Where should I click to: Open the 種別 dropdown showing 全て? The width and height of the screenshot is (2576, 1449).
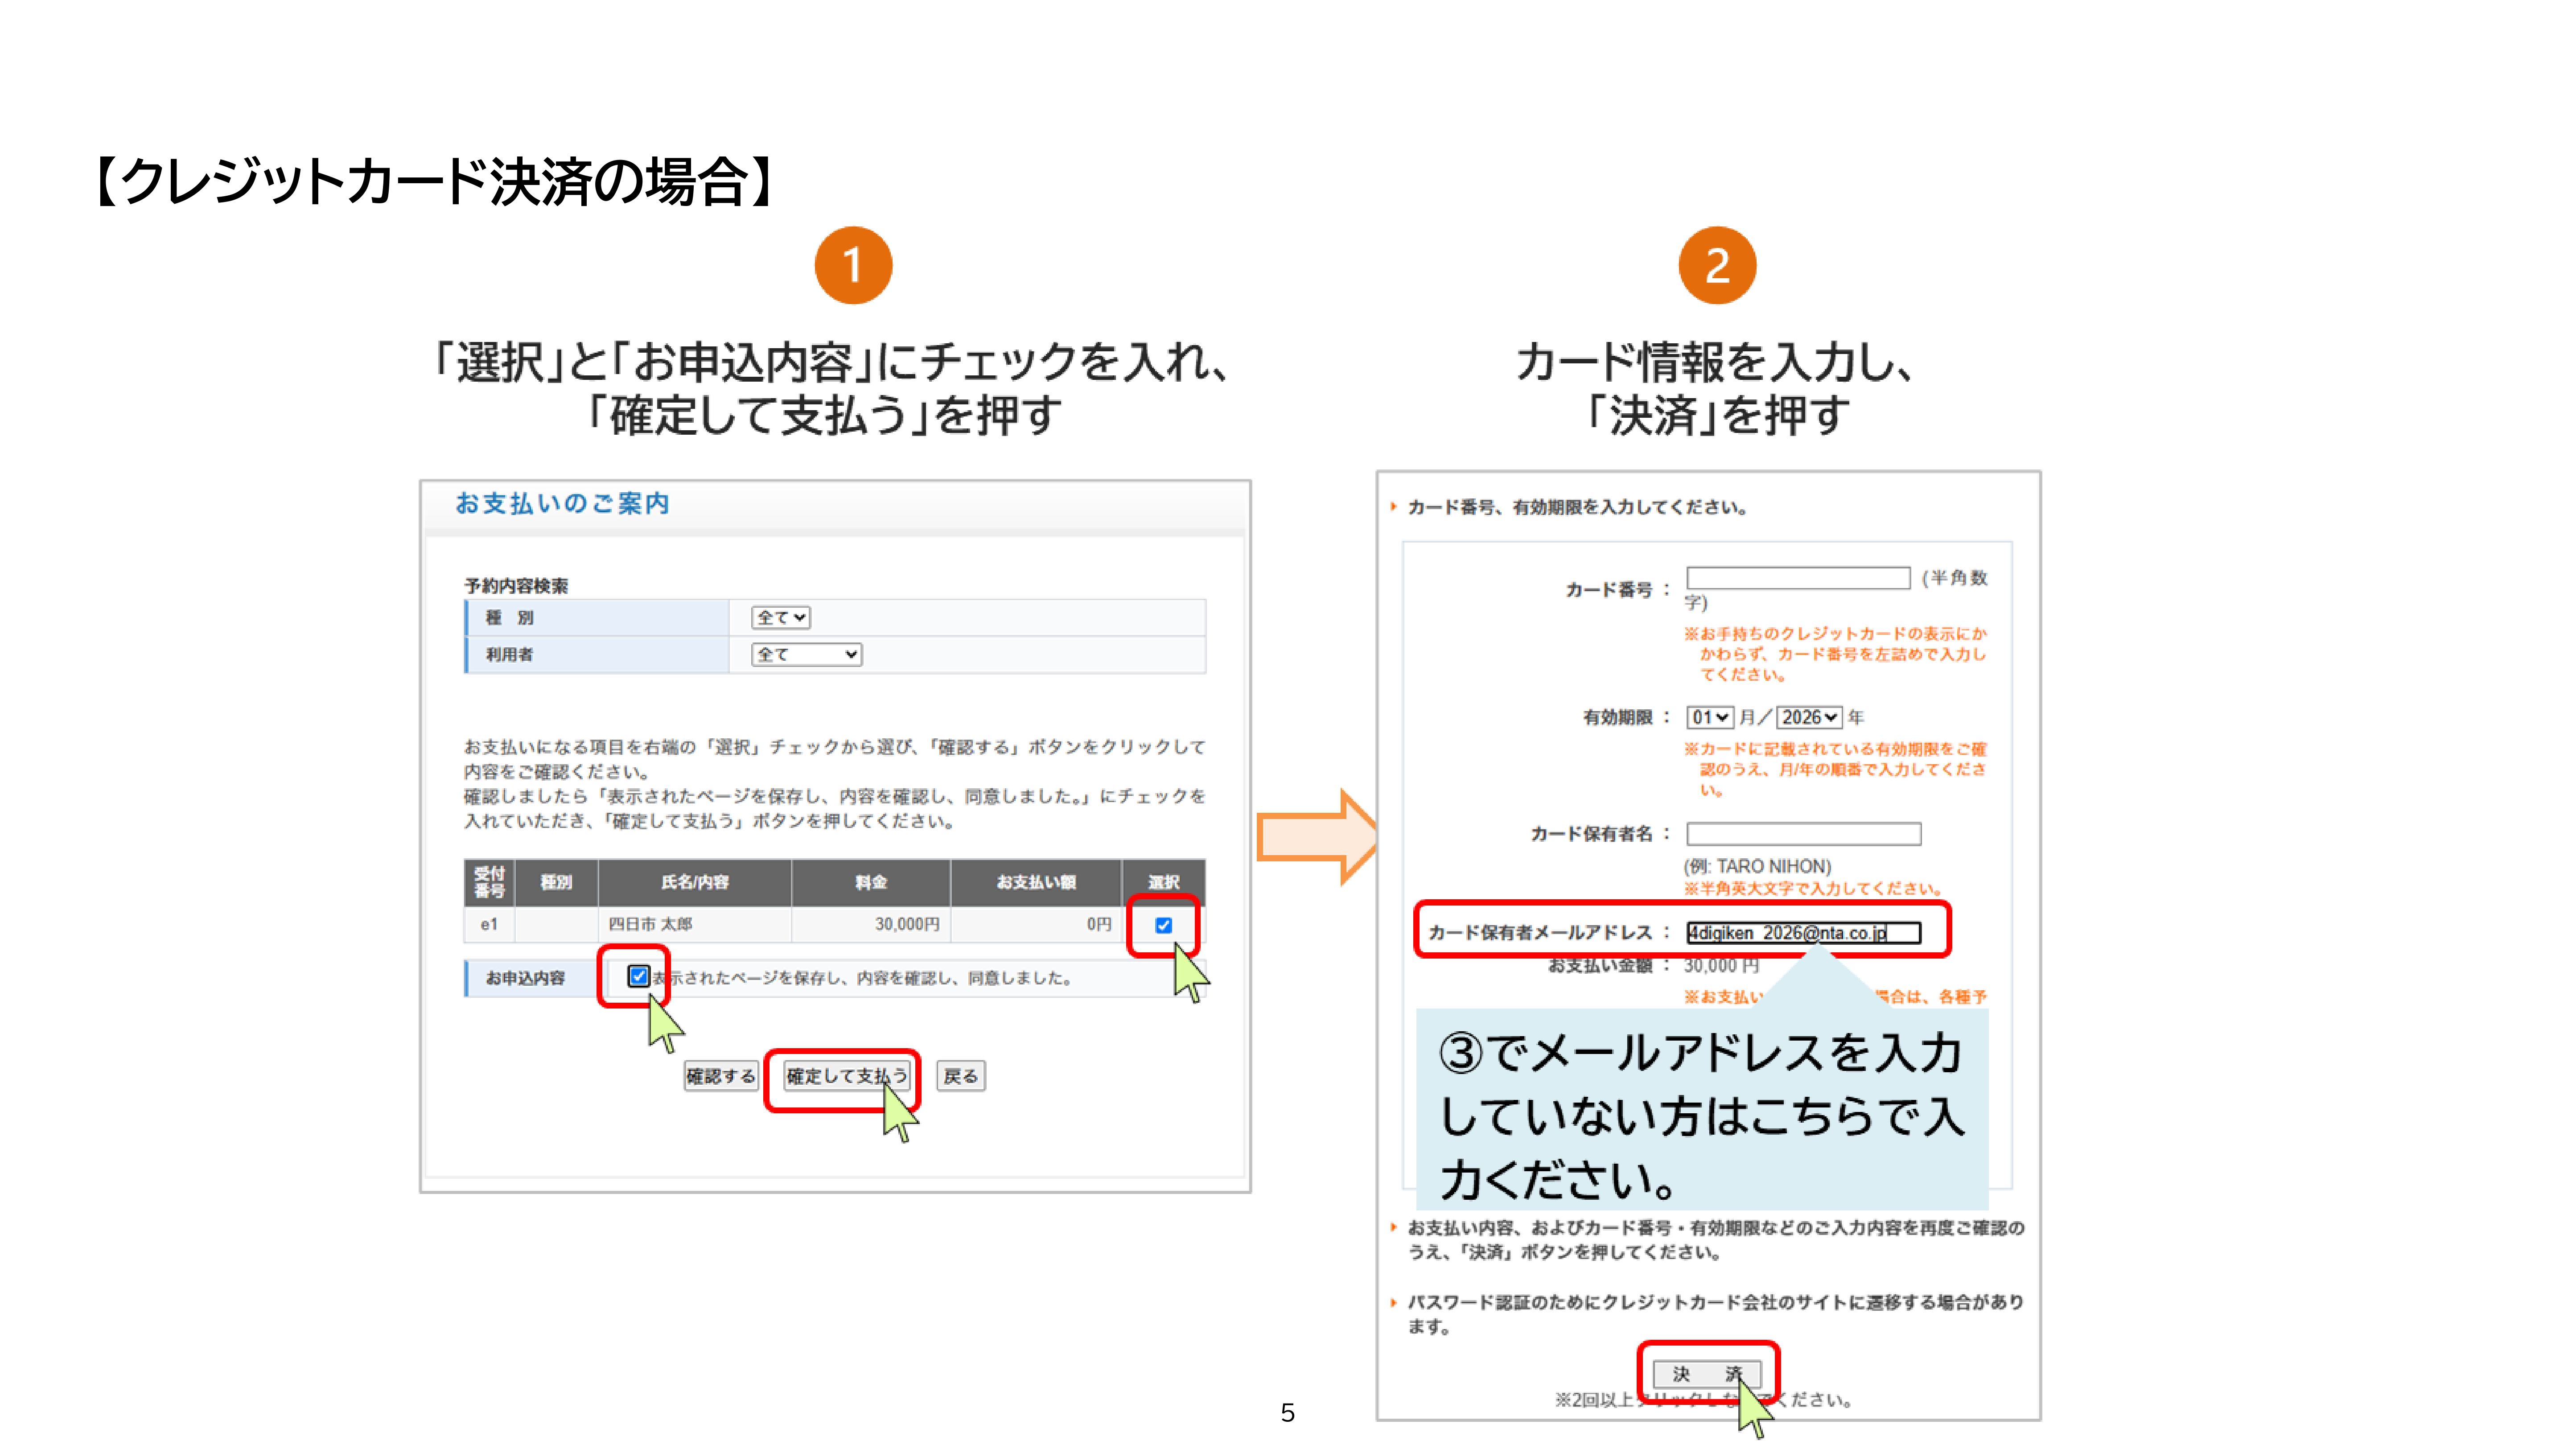(780, 618)
